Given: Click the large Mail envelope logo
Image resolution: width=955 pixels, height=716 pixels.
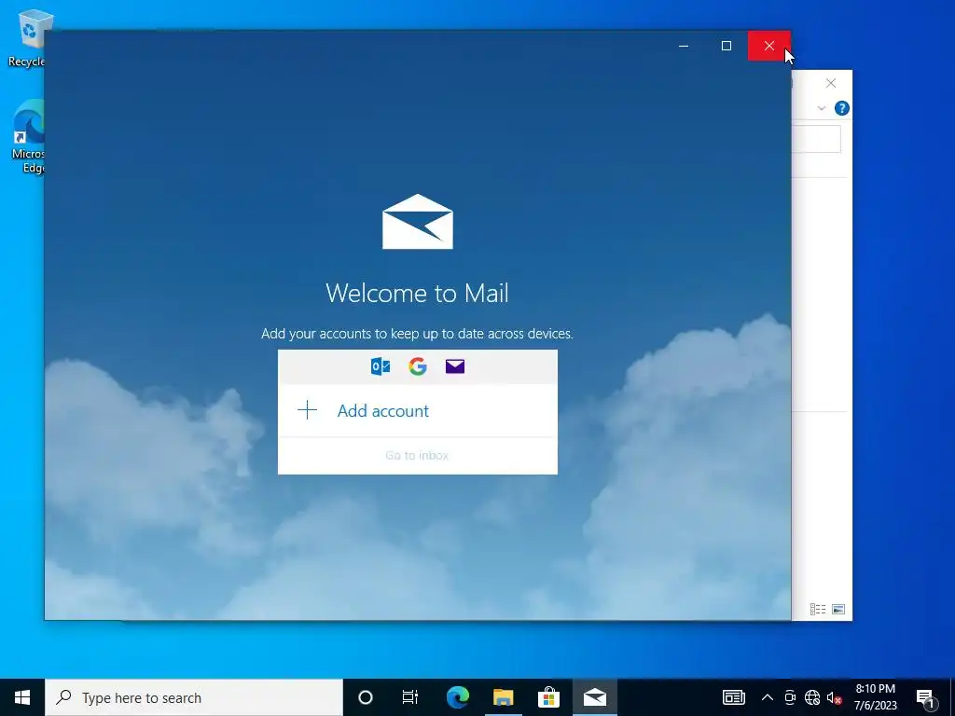Looking at the screenshot, I should [x=418, y=222].
